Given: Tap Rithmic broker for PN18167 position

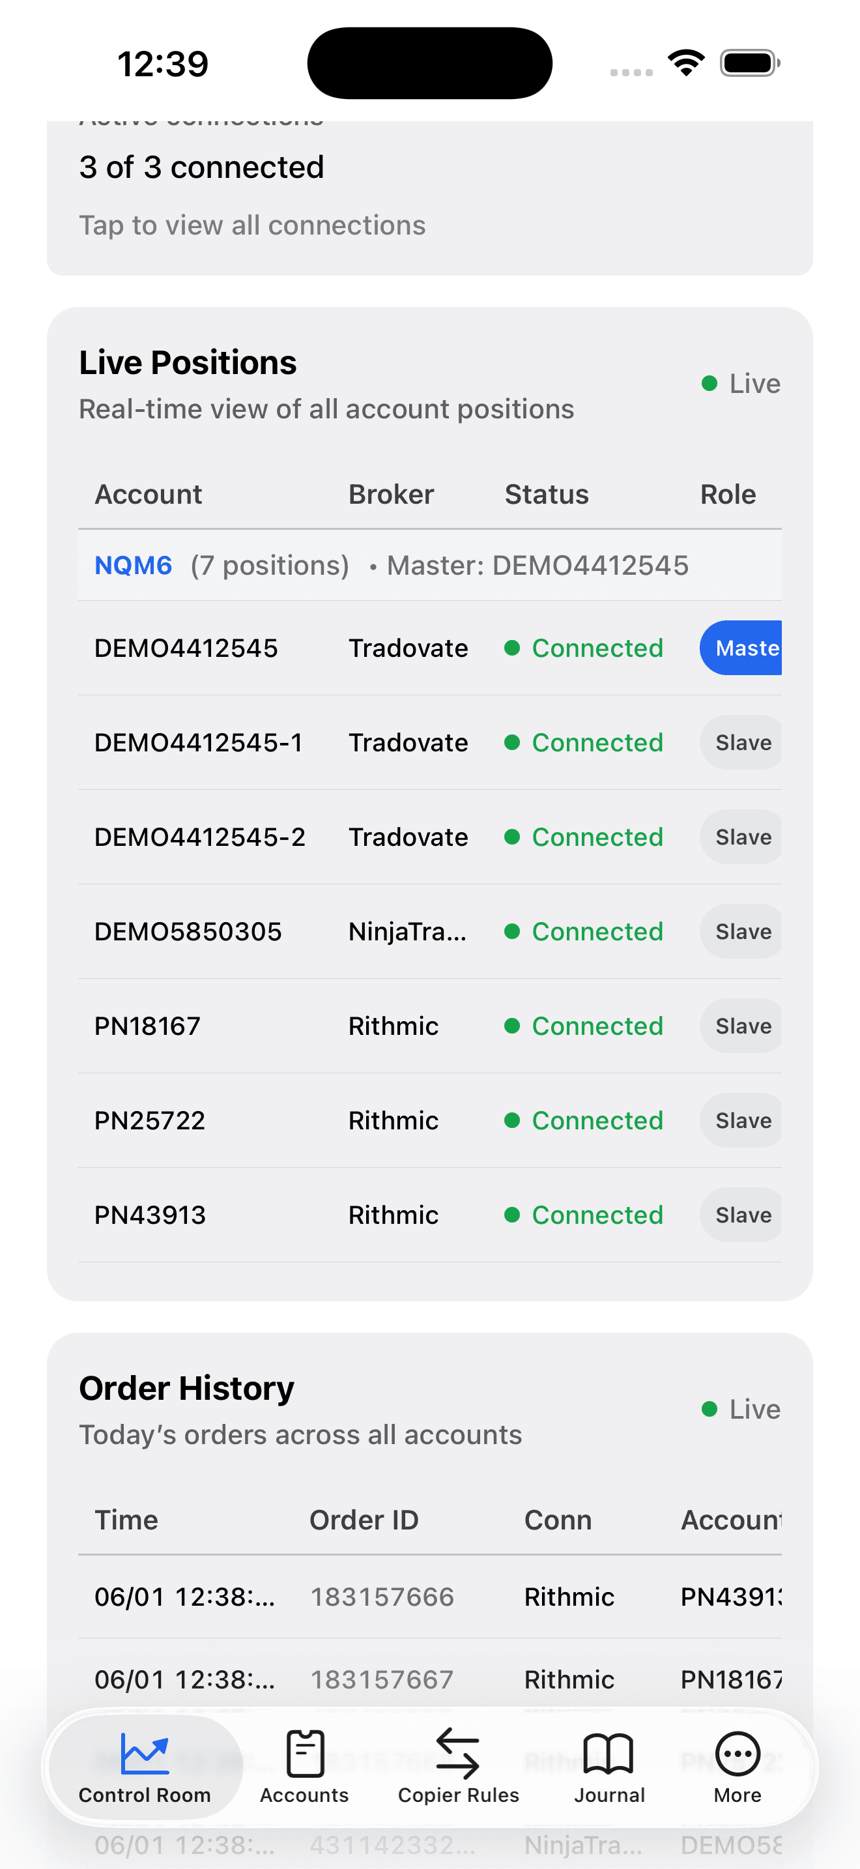Looking at the screenshot, I should click(x=394, y=1026).
